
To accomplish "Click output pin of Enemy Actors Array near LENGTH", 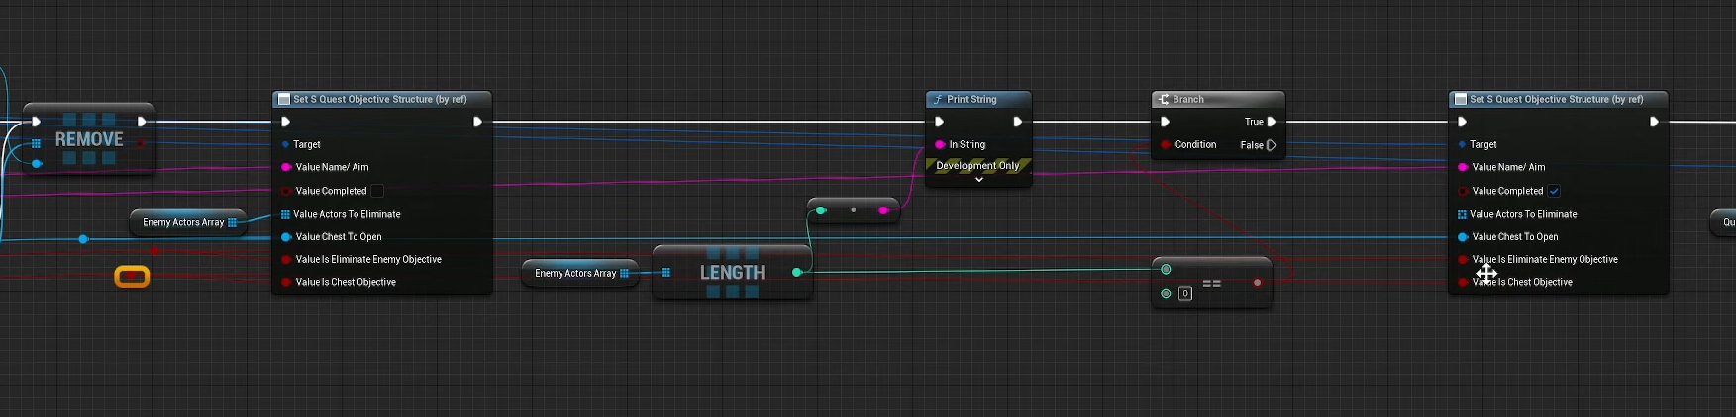I will [625, 273].
